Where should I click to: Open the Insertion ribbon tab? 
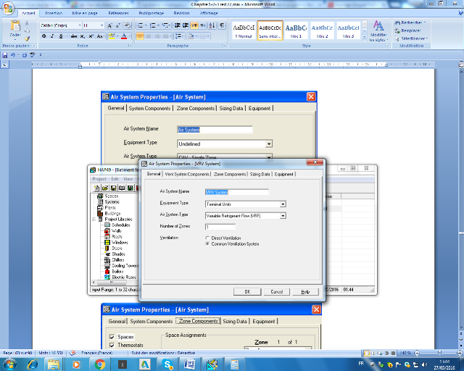[54, 13]
